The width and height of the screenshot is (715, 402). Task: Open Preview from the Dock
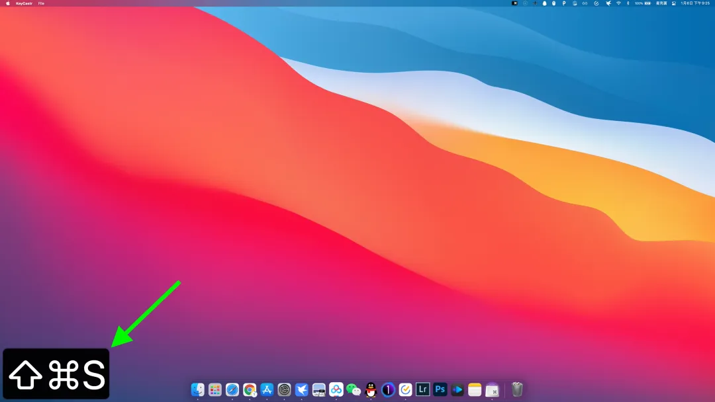click(x=318, y=389)
